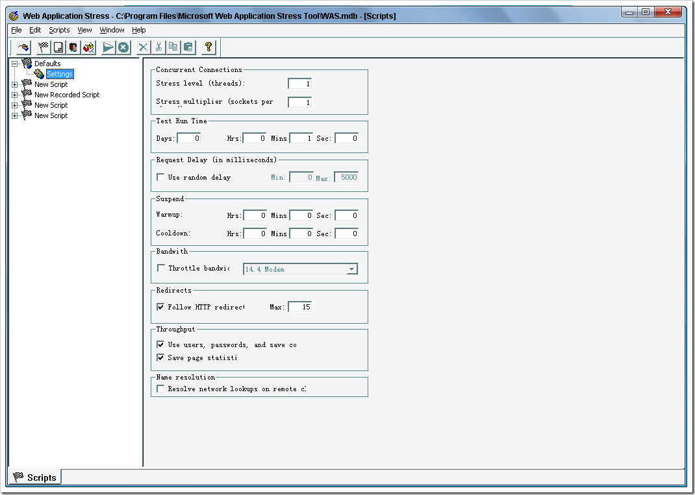Click the Warmup Mins field

[301, 215]
